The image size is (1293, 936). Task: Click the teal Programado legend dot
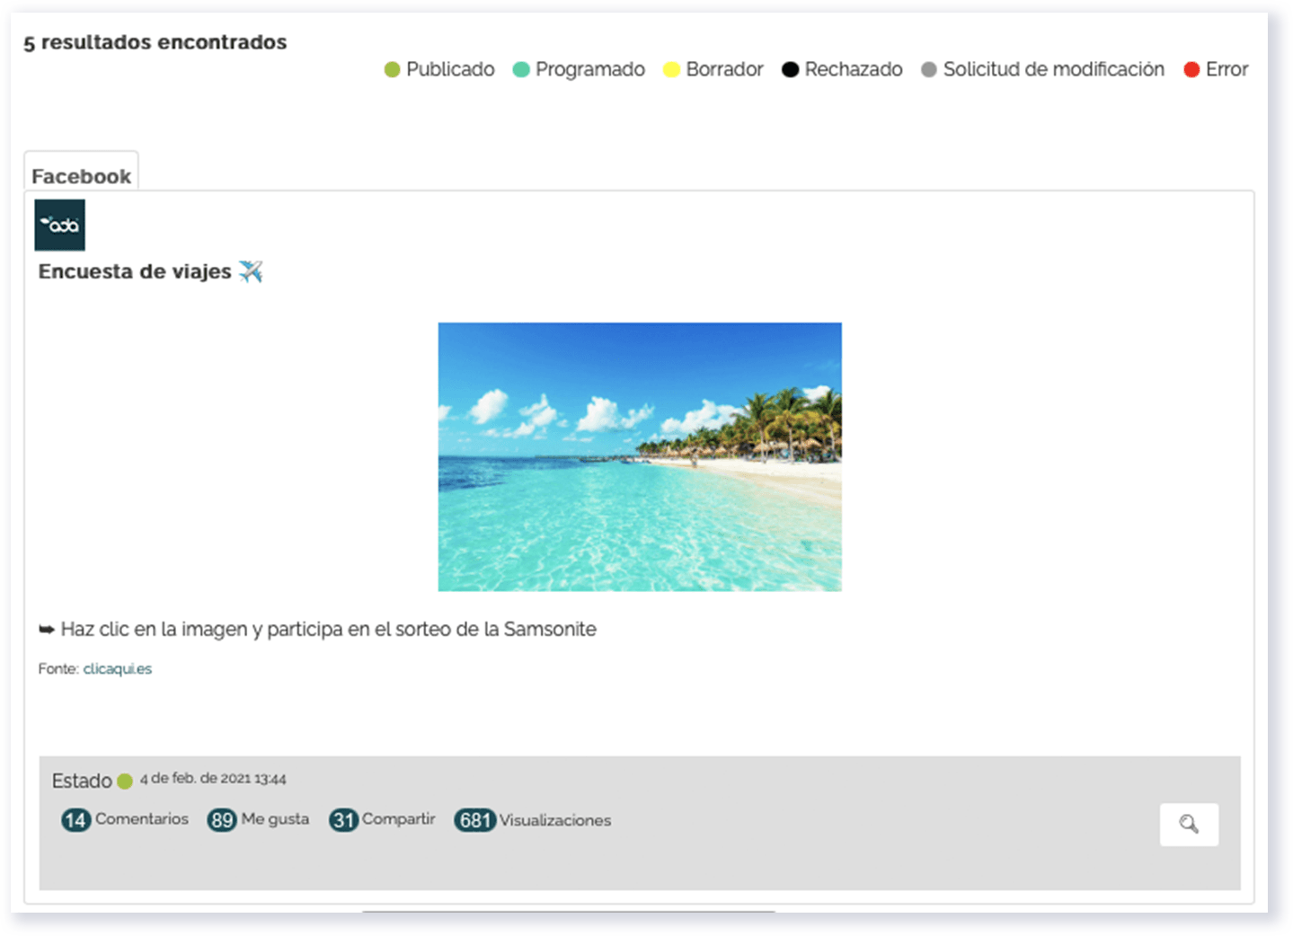click(x=521, y=69)
